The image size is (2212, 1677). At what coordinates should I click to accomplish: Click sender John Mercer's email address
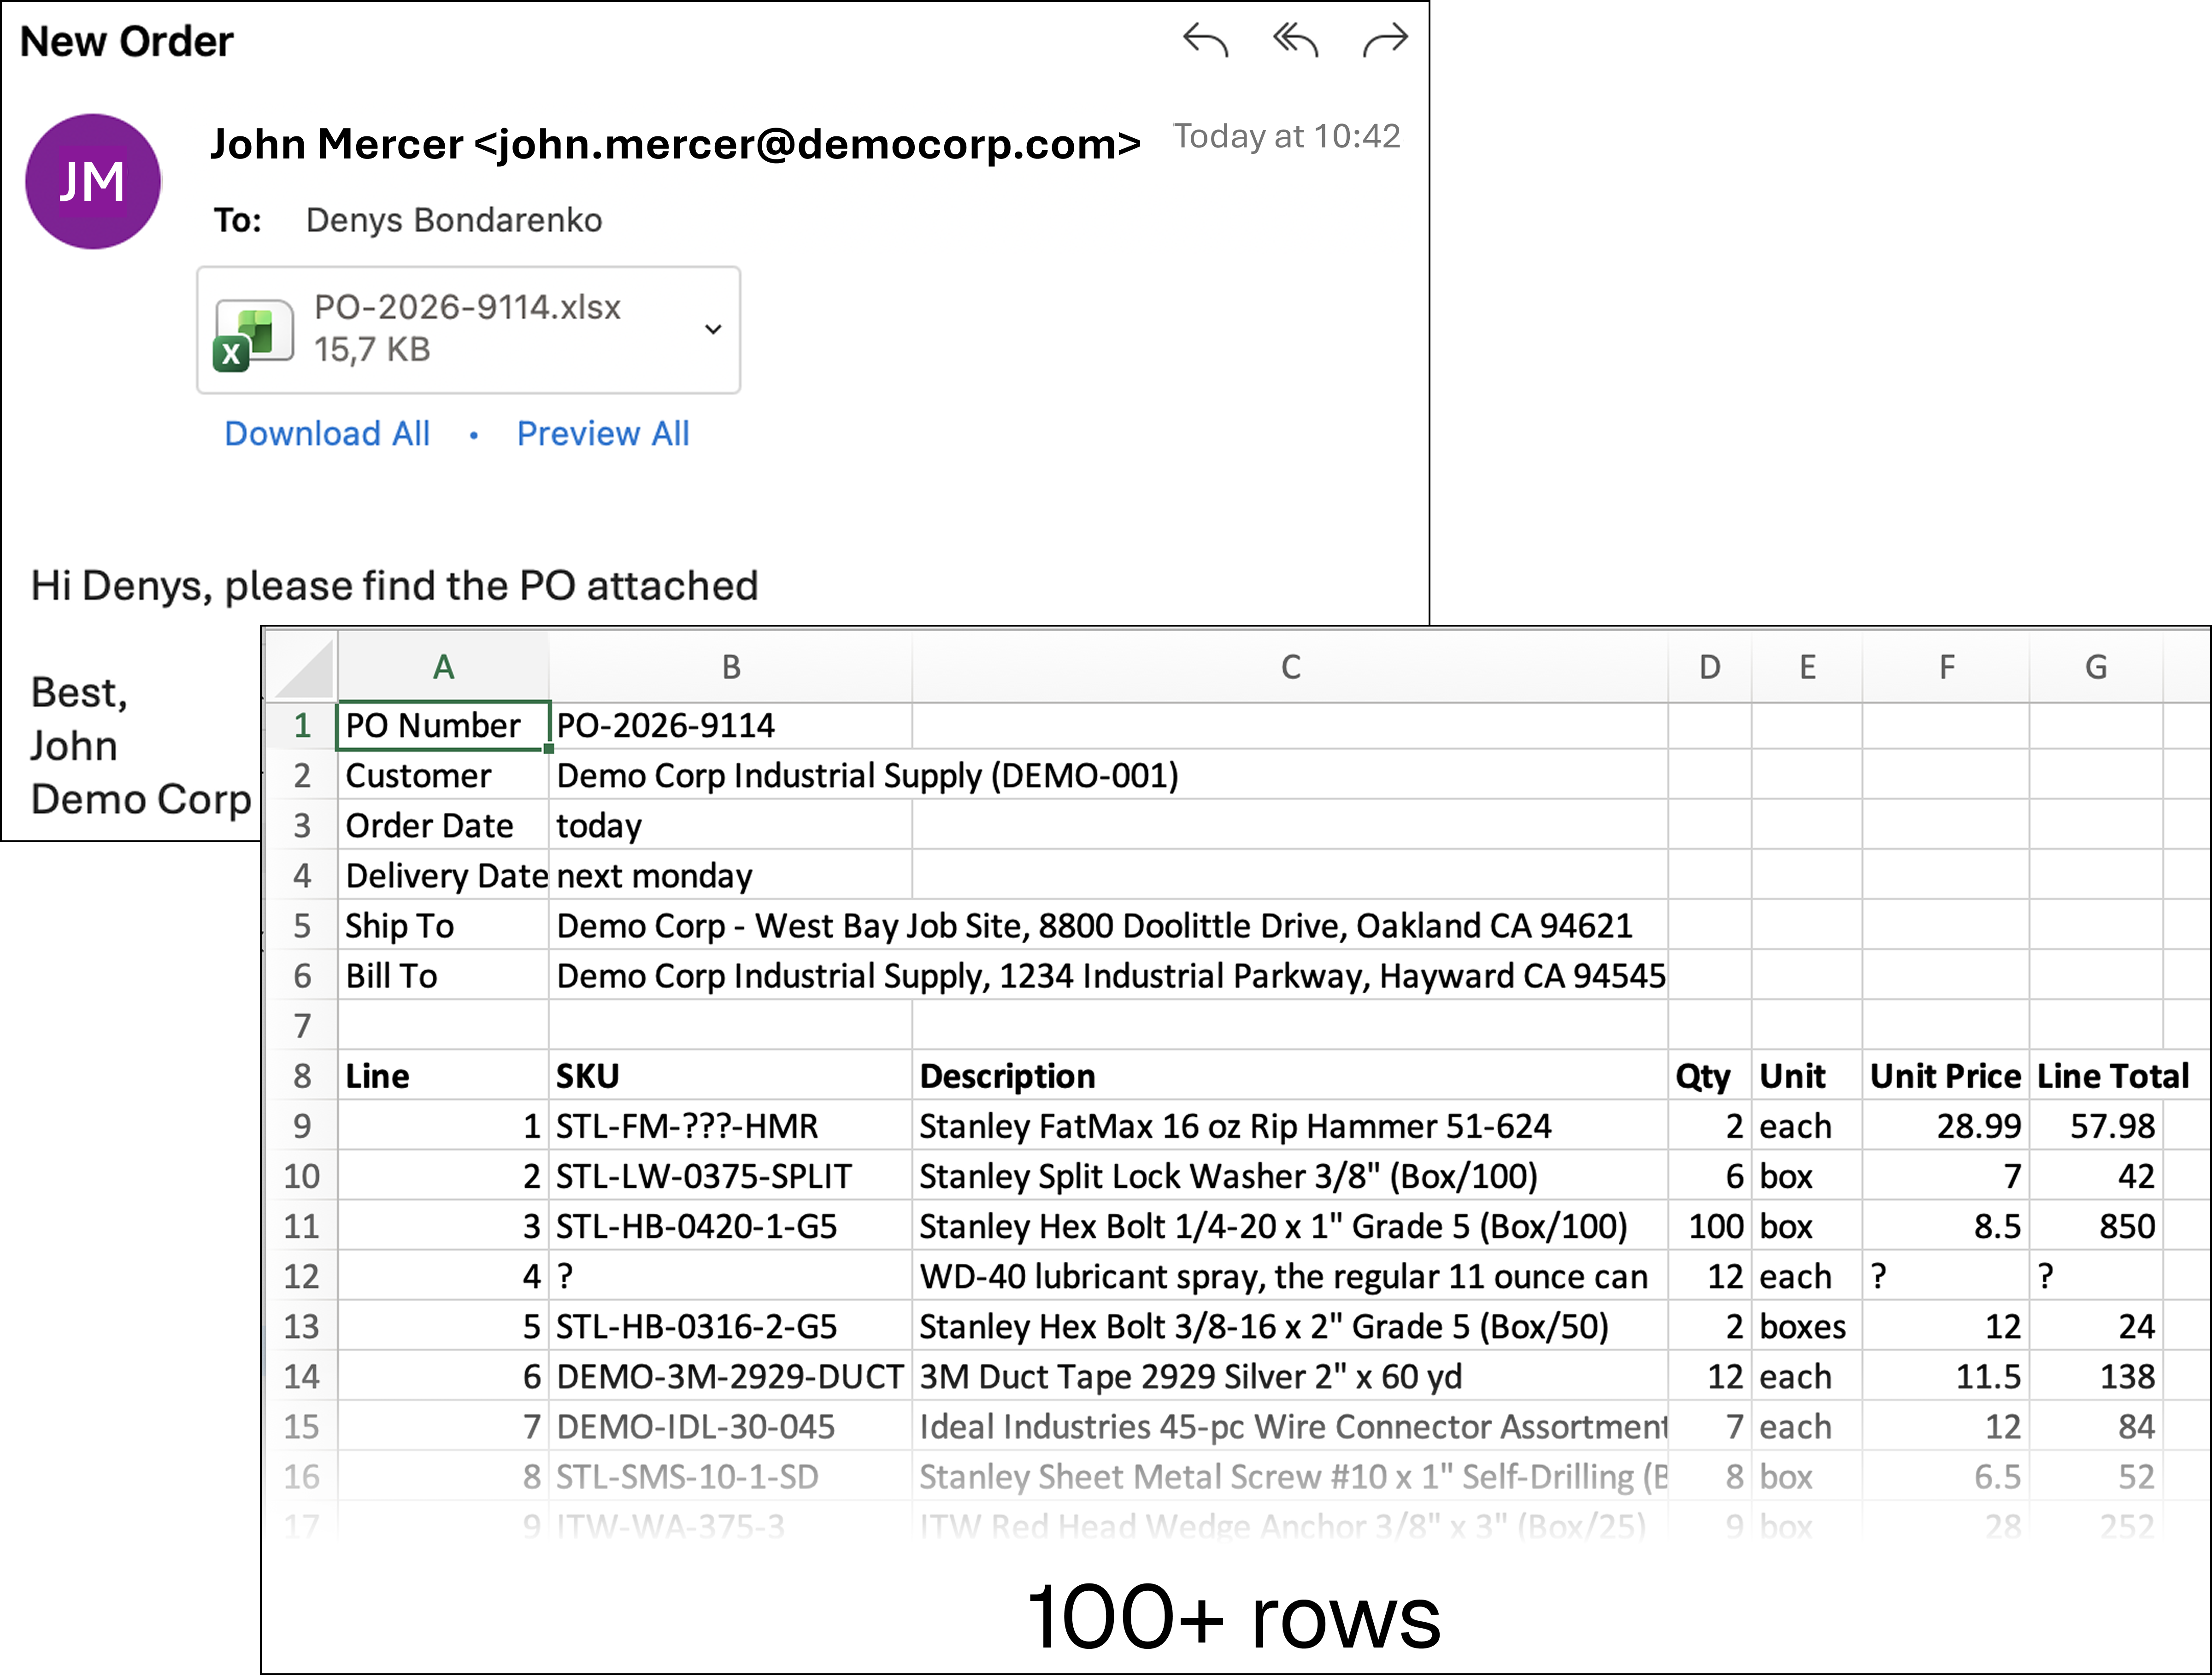click(807, 144)
